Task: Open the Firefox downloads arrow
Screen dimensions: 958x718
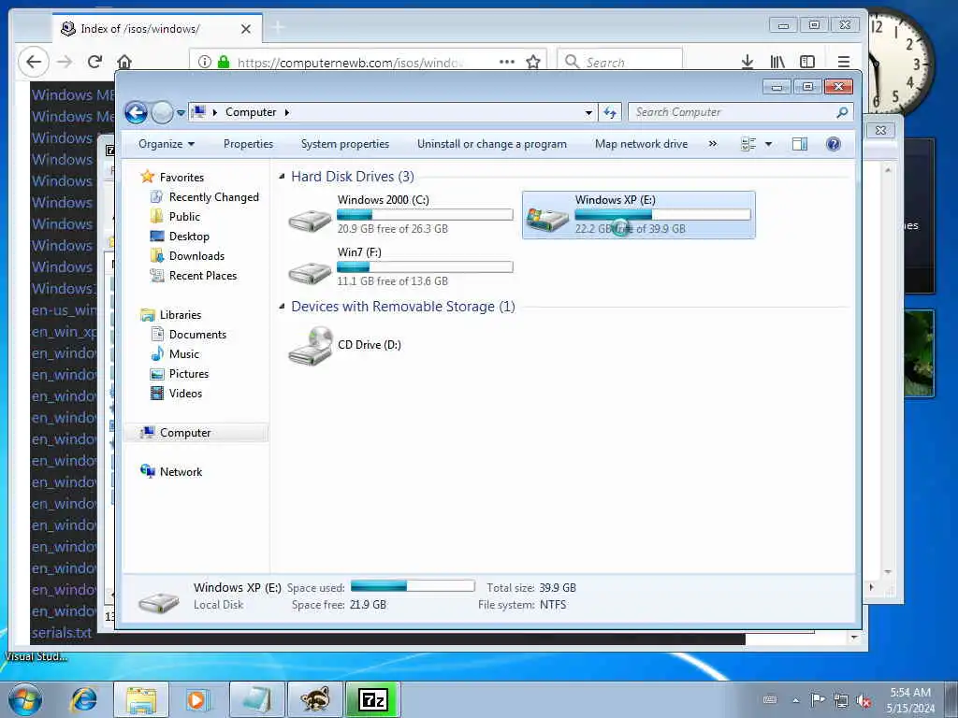Action: [748, 62]
